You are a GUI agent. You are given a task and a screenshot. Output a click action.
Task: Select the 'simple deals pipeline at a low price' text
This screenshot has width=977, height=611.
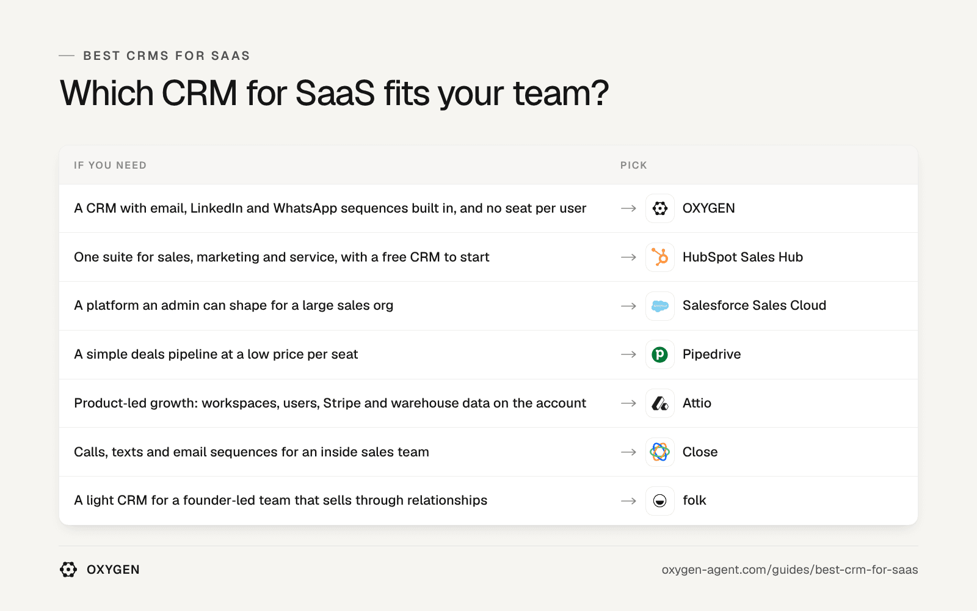pyautogui.click(x=216, y=354)
